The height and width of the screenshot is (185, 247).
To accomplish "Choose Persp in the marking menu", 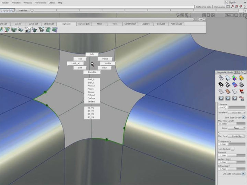I will click(105, 59).
